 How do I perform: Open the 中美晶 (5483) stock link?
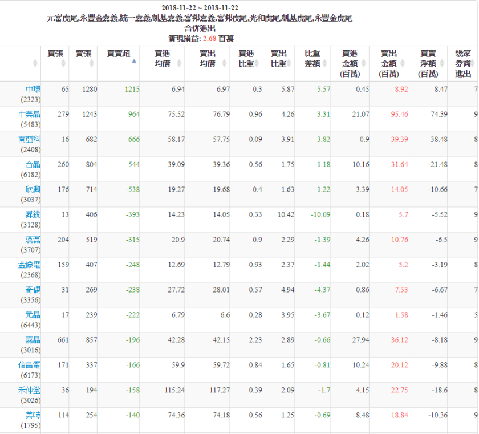[30, 115]
